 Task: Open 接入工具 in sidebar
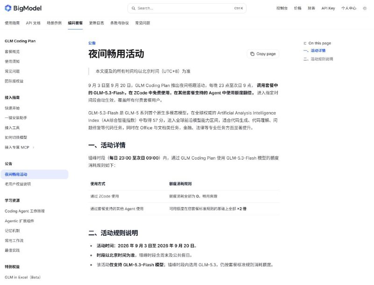point(12,128)
